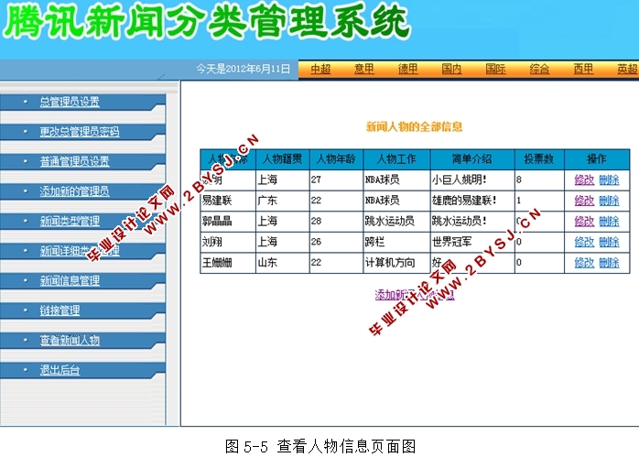Select the 意甲 nav tab

click(364, 69)
